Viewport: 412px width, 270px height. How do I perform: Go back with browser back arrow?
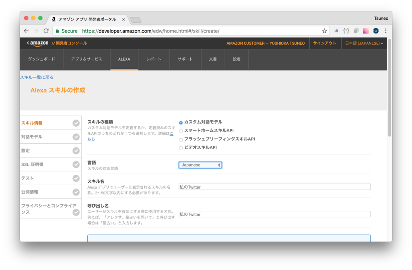point(26,31)
